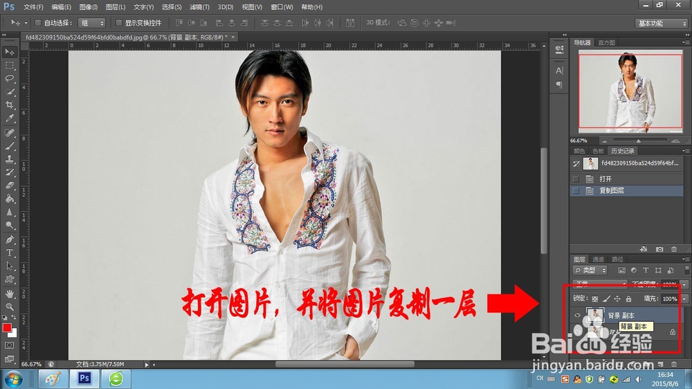Select the Blur tool
692x389 pixels.
click(x=9, y=212)
